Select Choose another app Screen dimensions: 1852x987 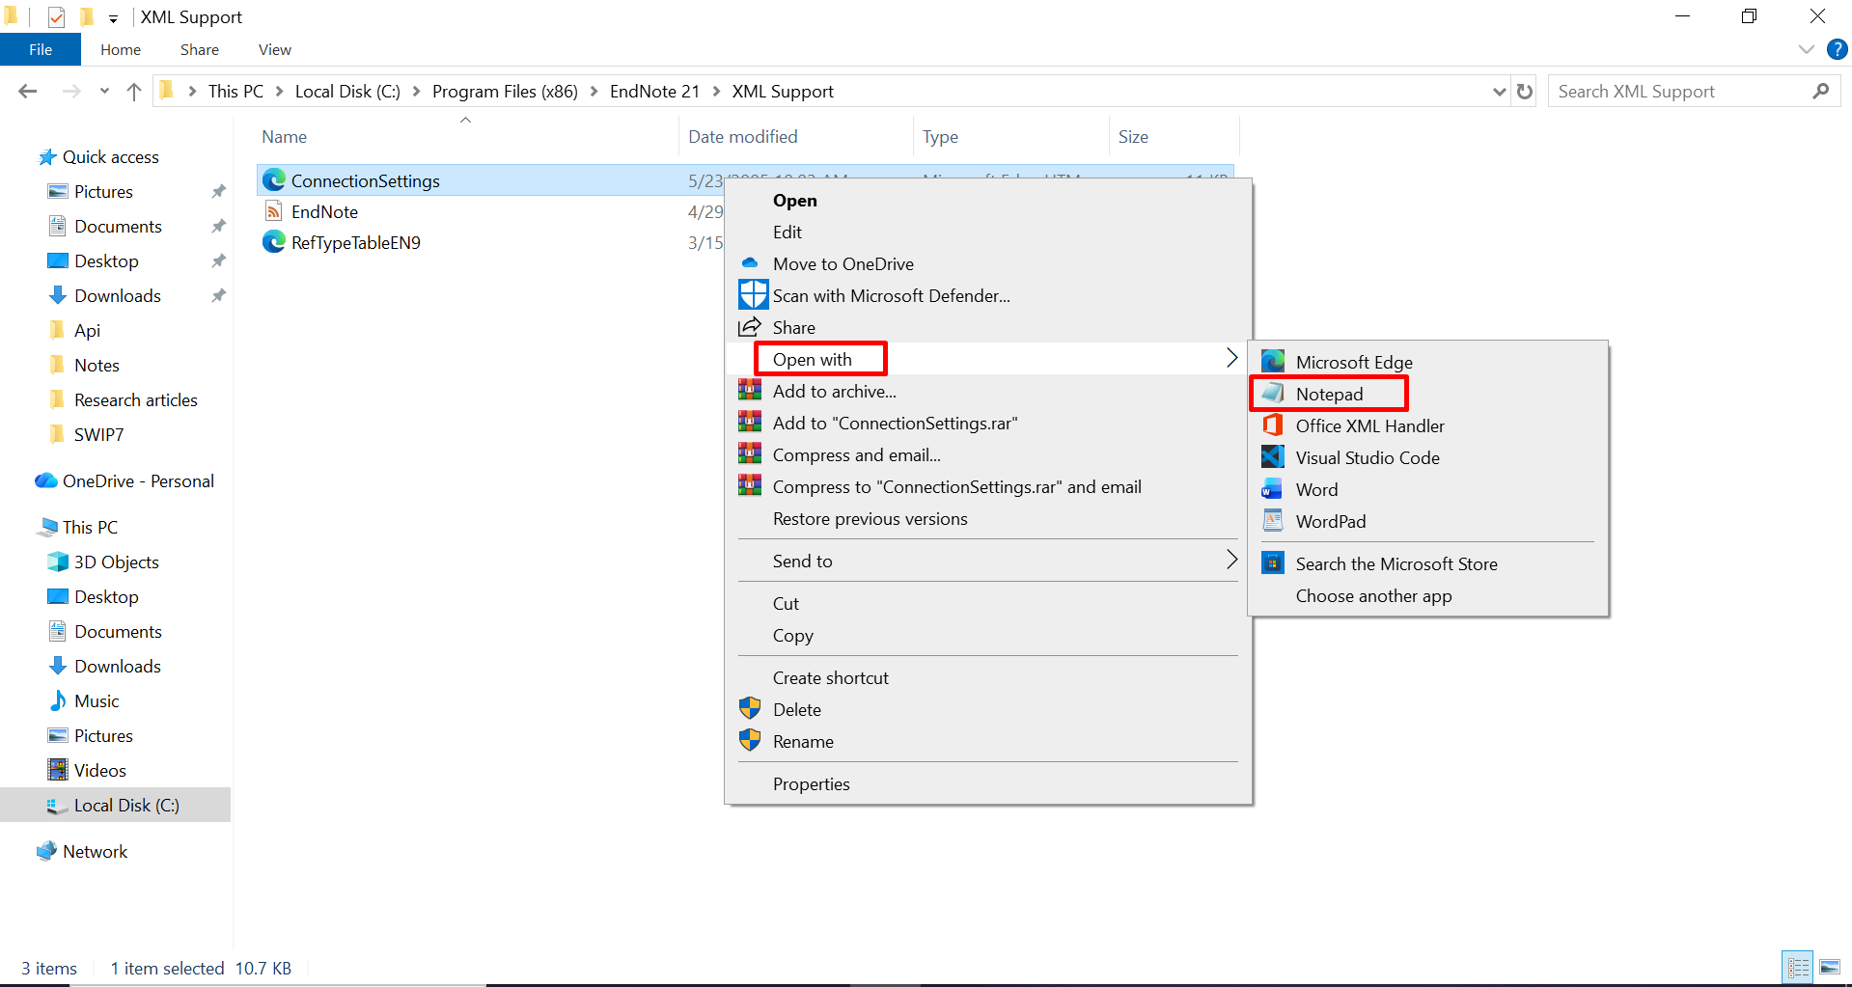(x=1373, y=595)
